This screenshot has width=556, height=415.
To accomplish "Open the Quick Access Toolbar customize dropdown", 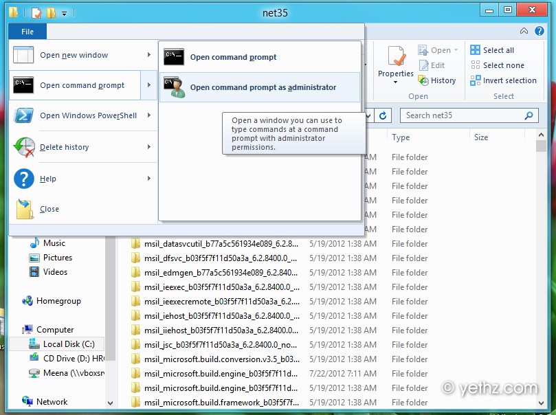I will tap(65, 12).
